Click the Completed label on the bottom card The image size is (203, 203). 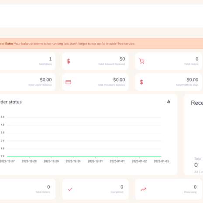(x=117, y=192)
